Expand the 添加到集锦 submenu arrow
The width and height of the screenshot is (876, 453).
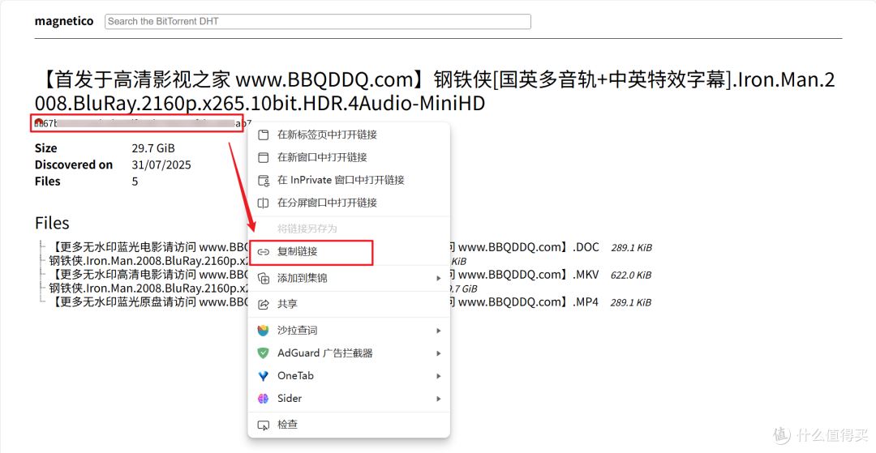point(439,278)
